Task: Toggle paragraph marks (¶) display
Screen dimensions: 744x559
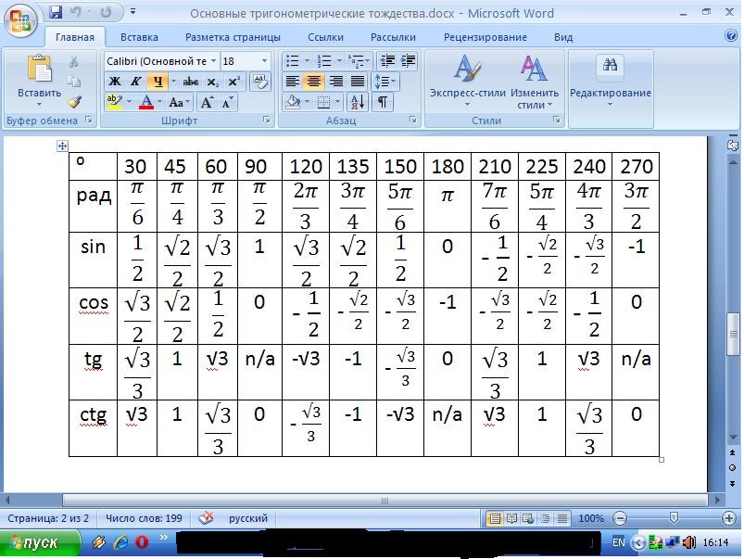Action: [x=381, y=102]
